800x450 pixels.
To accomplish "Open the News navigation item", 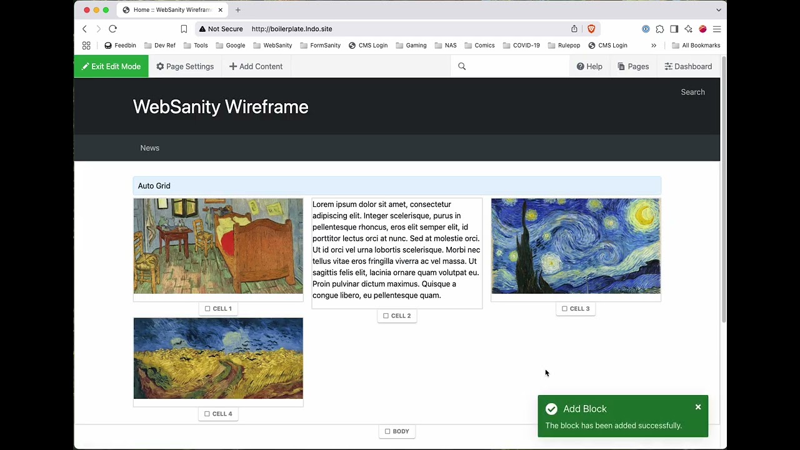I will tap(149, 148).
